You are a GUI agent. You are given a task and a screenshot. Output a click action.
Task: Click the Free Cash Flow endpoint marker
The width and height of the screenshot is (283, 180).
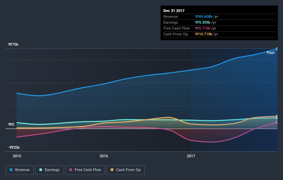click(277, 122)
